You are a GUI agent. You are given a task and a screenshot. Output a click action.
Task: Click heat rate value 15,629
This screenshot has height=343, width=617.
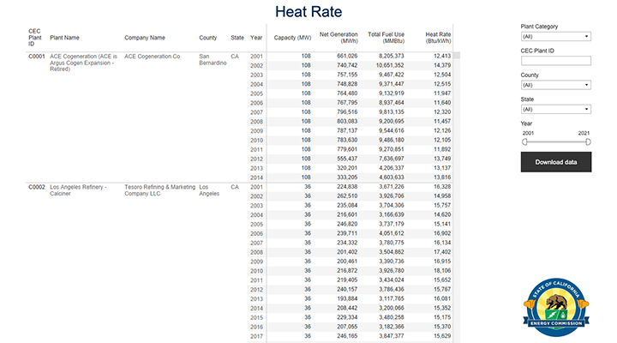pyautogui.click(x=442, y=336)
